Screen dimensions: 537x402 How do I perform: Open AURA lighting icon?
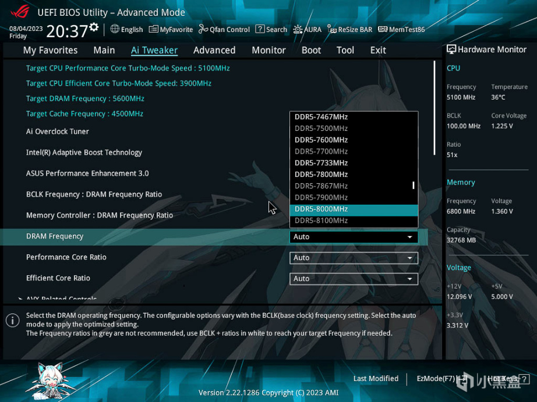tap(298, 29)
